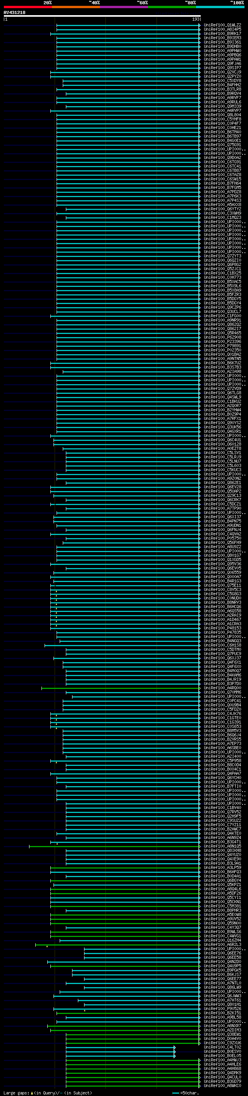Screen dimensions: 248x1096
Task: Select hit label UniRef100_B6TM40
Action: pos(222,132)
